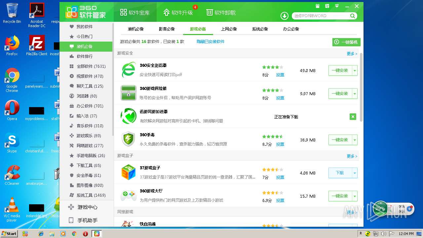
Task: Click the 一键装机 green button
Action: [x=346, y=42]
